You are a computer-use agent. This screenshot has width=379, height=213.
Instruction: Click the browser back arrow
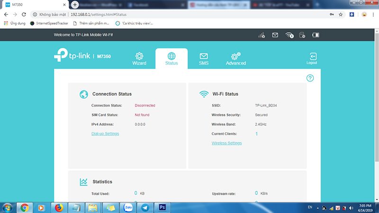point(6,15)
